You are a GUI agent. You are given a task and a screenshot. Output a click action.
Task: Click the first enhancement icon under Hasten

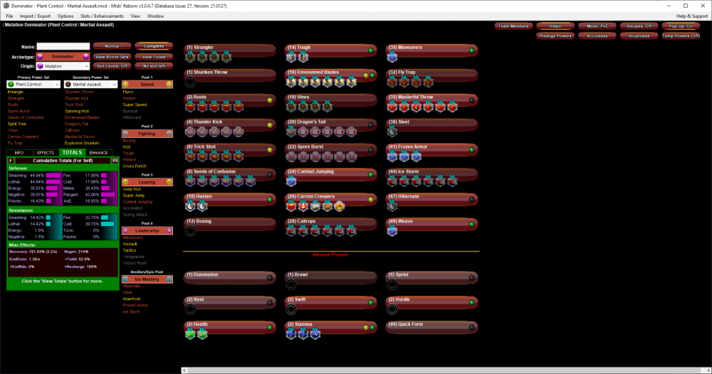190,206
